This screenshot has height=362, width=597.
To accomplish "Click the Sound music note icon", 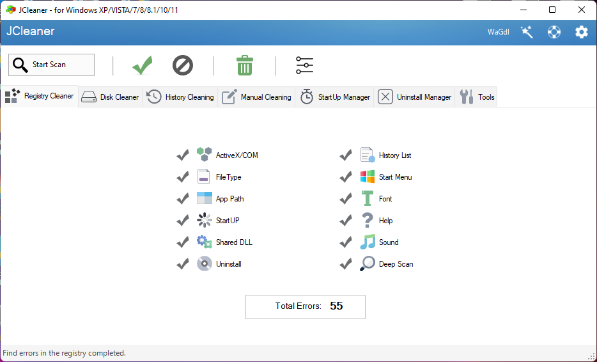I will point(368,242).
